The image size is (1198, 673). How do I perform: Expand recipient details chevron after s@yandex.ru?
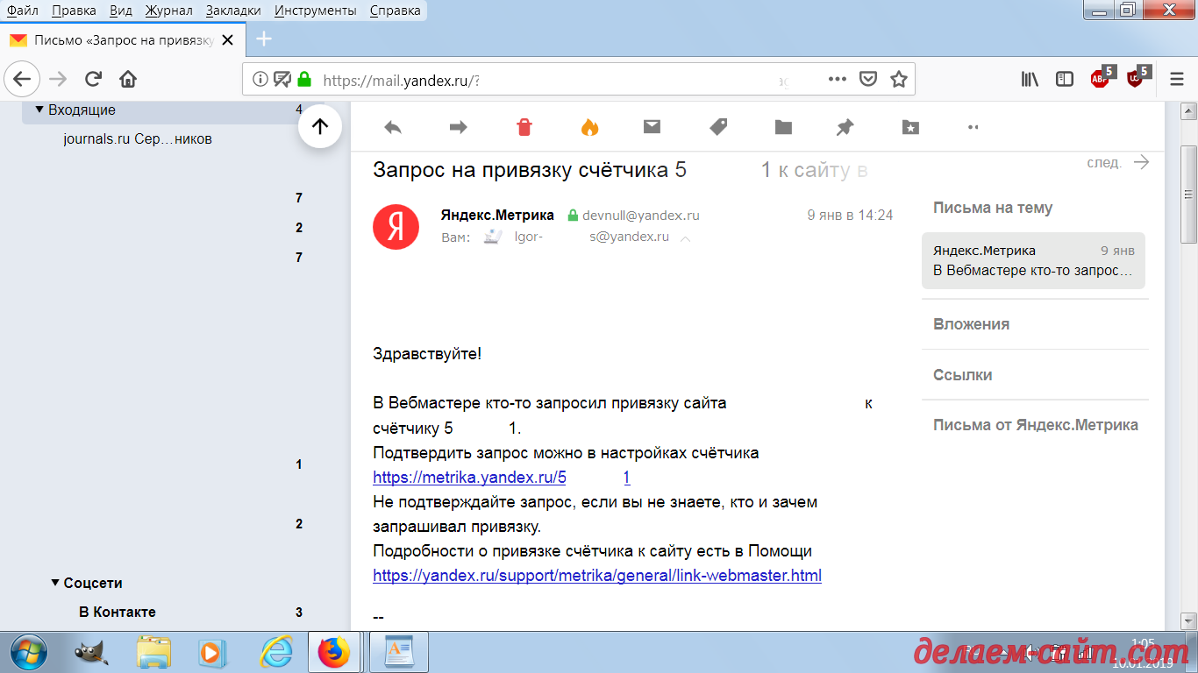click(686, 238)
